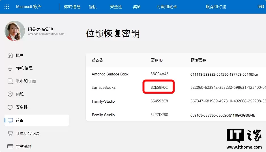
Task: Open the 安全性 top navigation tab
Action: 116,7
